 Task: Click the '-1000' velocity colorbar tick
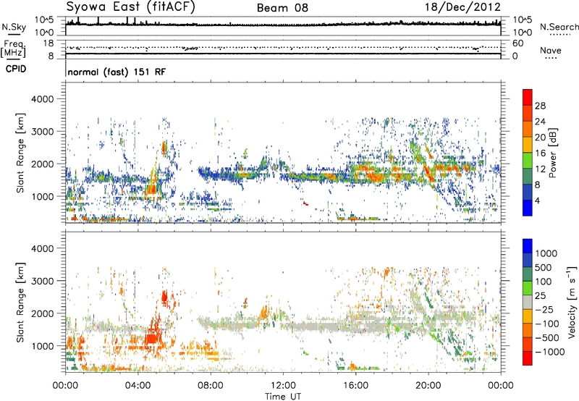click(x=550, y=352)
